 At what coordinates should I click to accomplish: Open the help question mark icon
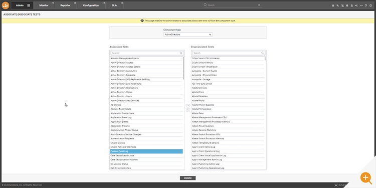tap(366, 6)
